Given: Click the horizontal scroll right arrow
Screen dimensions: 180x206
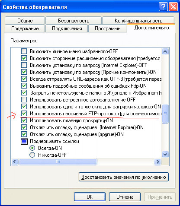Looking at the screenshot, I should tap(157, 162).
